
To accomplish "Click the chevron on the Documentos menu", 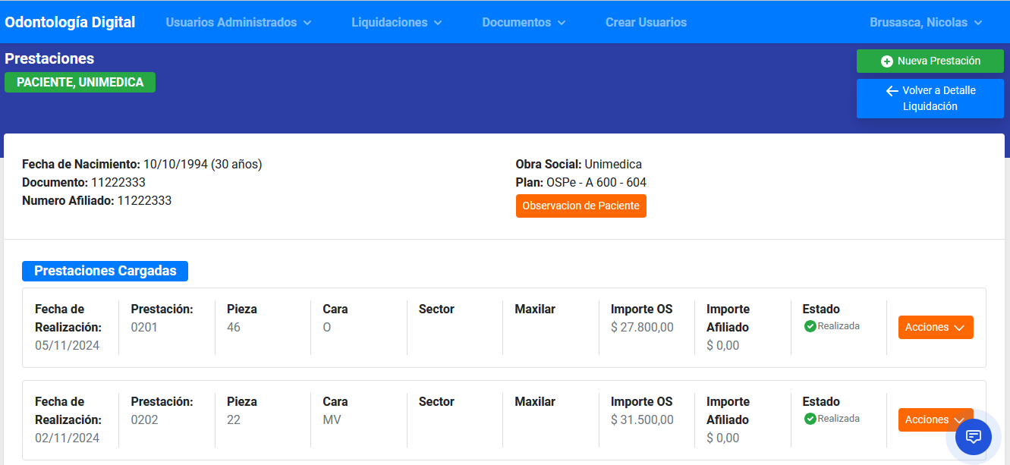I will (x=562, y=22).
